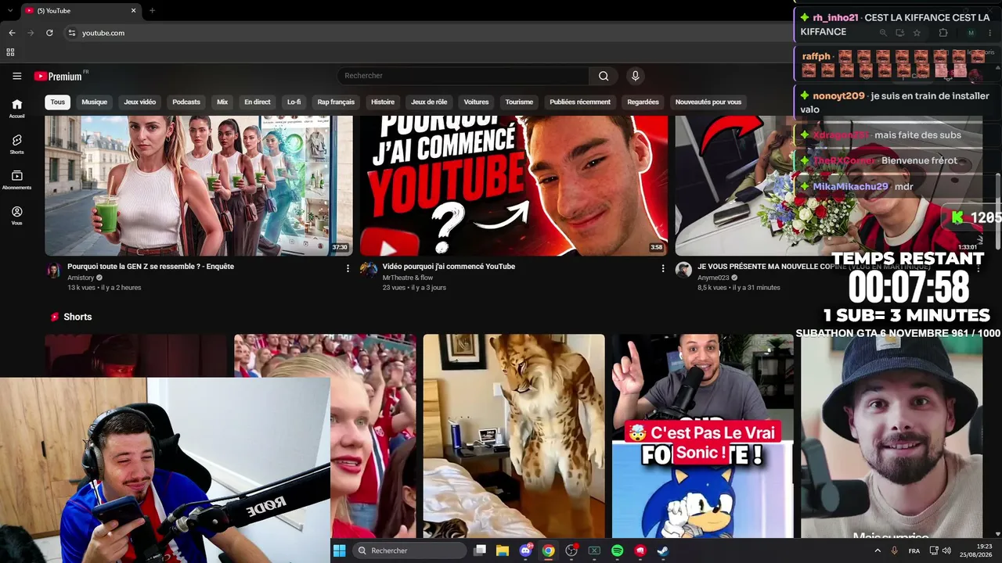Screen dimensions: 1002x563
Task: Filter by Rap français
Action: click(x=336, y=102)
